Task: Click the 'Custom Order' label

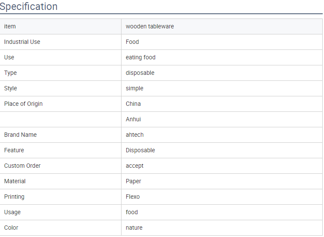Action: (22, 166)
